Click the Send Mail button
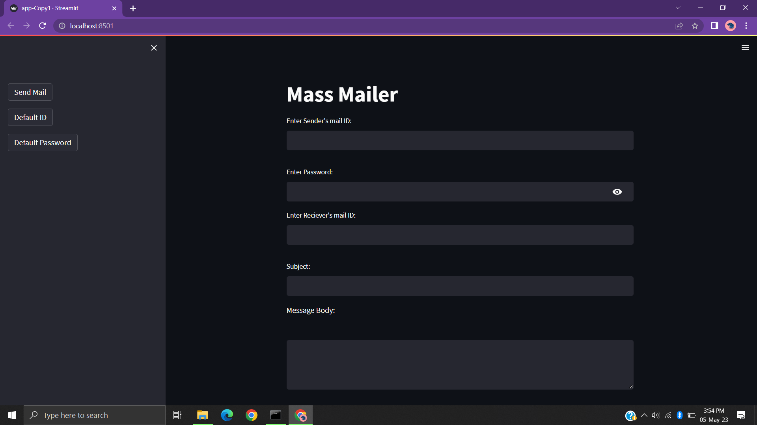This screenshot has height=425, width=757. [x=30, y=92]
